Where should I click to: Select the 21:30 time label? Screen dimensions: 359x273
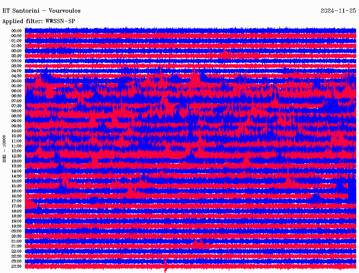[x=16, y=246]
